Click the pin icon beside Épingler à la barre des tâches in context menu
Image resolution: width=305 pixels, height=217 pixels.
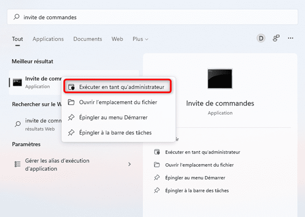[71, 133]
